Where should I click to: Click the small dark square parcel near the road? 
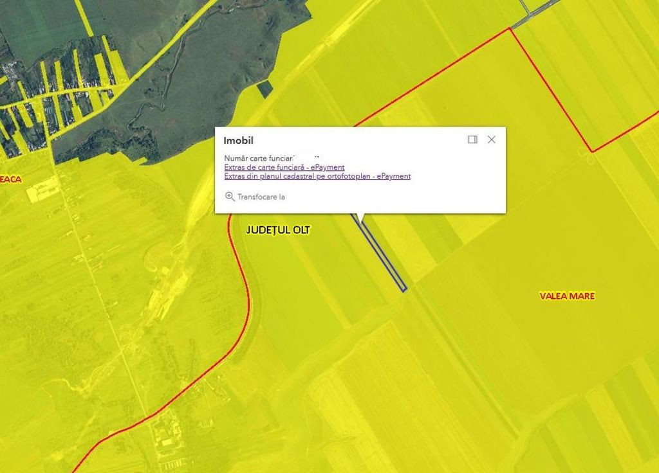(265, 90)
